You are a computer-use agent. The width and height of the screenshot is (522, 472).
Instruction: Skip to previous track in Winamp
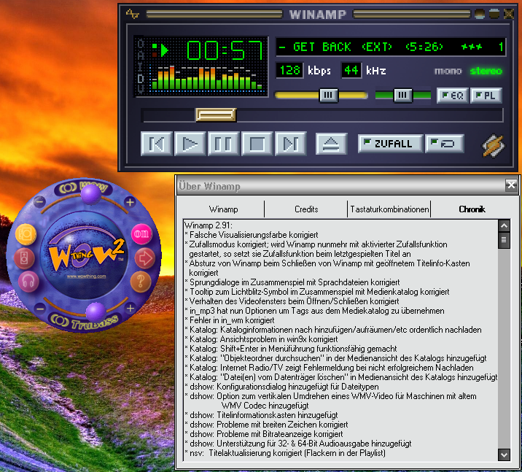pos(157,144)
